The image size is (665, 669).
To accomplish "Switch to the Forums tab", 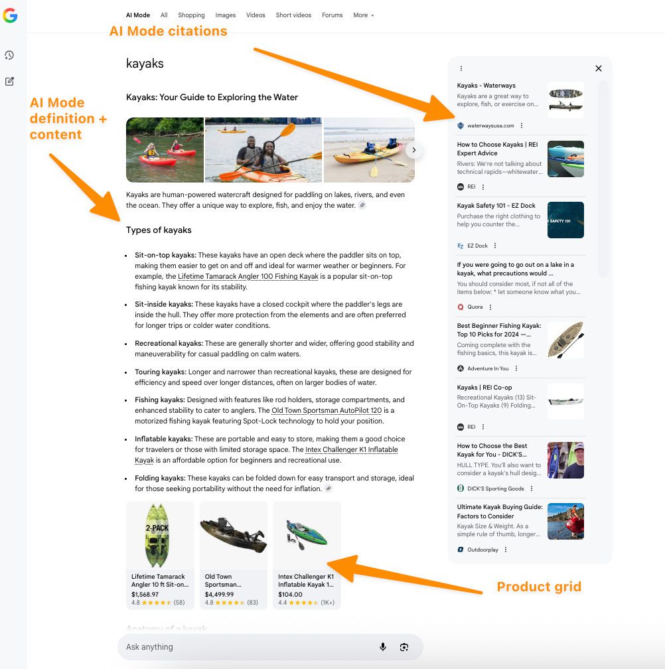I will [x=332, y=15].
